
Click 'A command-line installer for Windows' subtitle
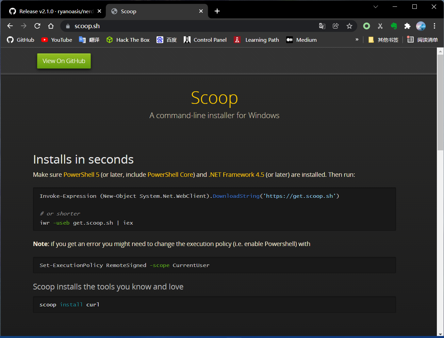(x=214, y=115)
